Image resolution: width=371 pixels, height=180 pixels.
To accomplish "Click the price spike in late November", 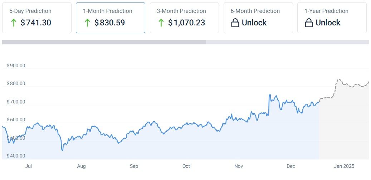I will point(270,95).
